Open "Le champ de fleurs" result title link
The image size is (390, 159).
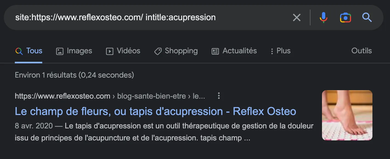155,111
